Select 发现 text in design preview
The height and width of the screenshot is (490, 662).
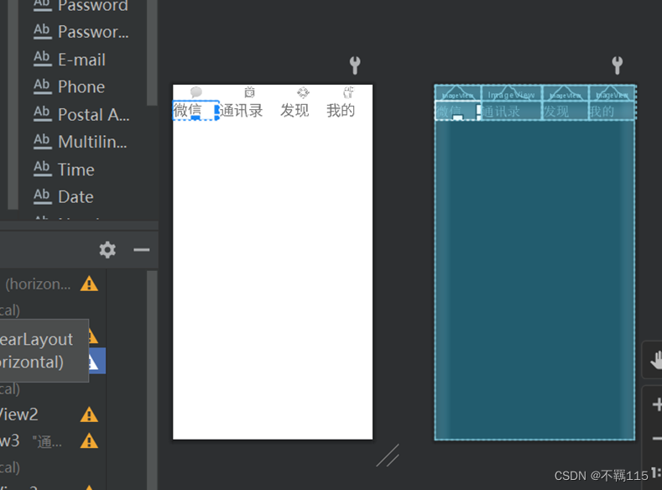295,111
